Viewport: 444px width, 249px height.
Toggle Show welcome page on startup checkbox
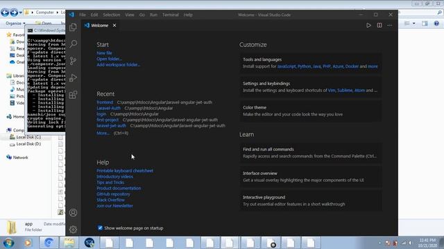[100, 228]
